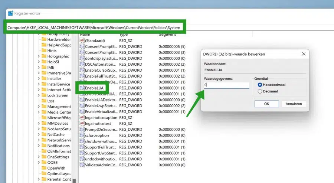334x183 pixels.
Task: Click the legalnoticecaption string icon
Action: click(x=82, y=117)
